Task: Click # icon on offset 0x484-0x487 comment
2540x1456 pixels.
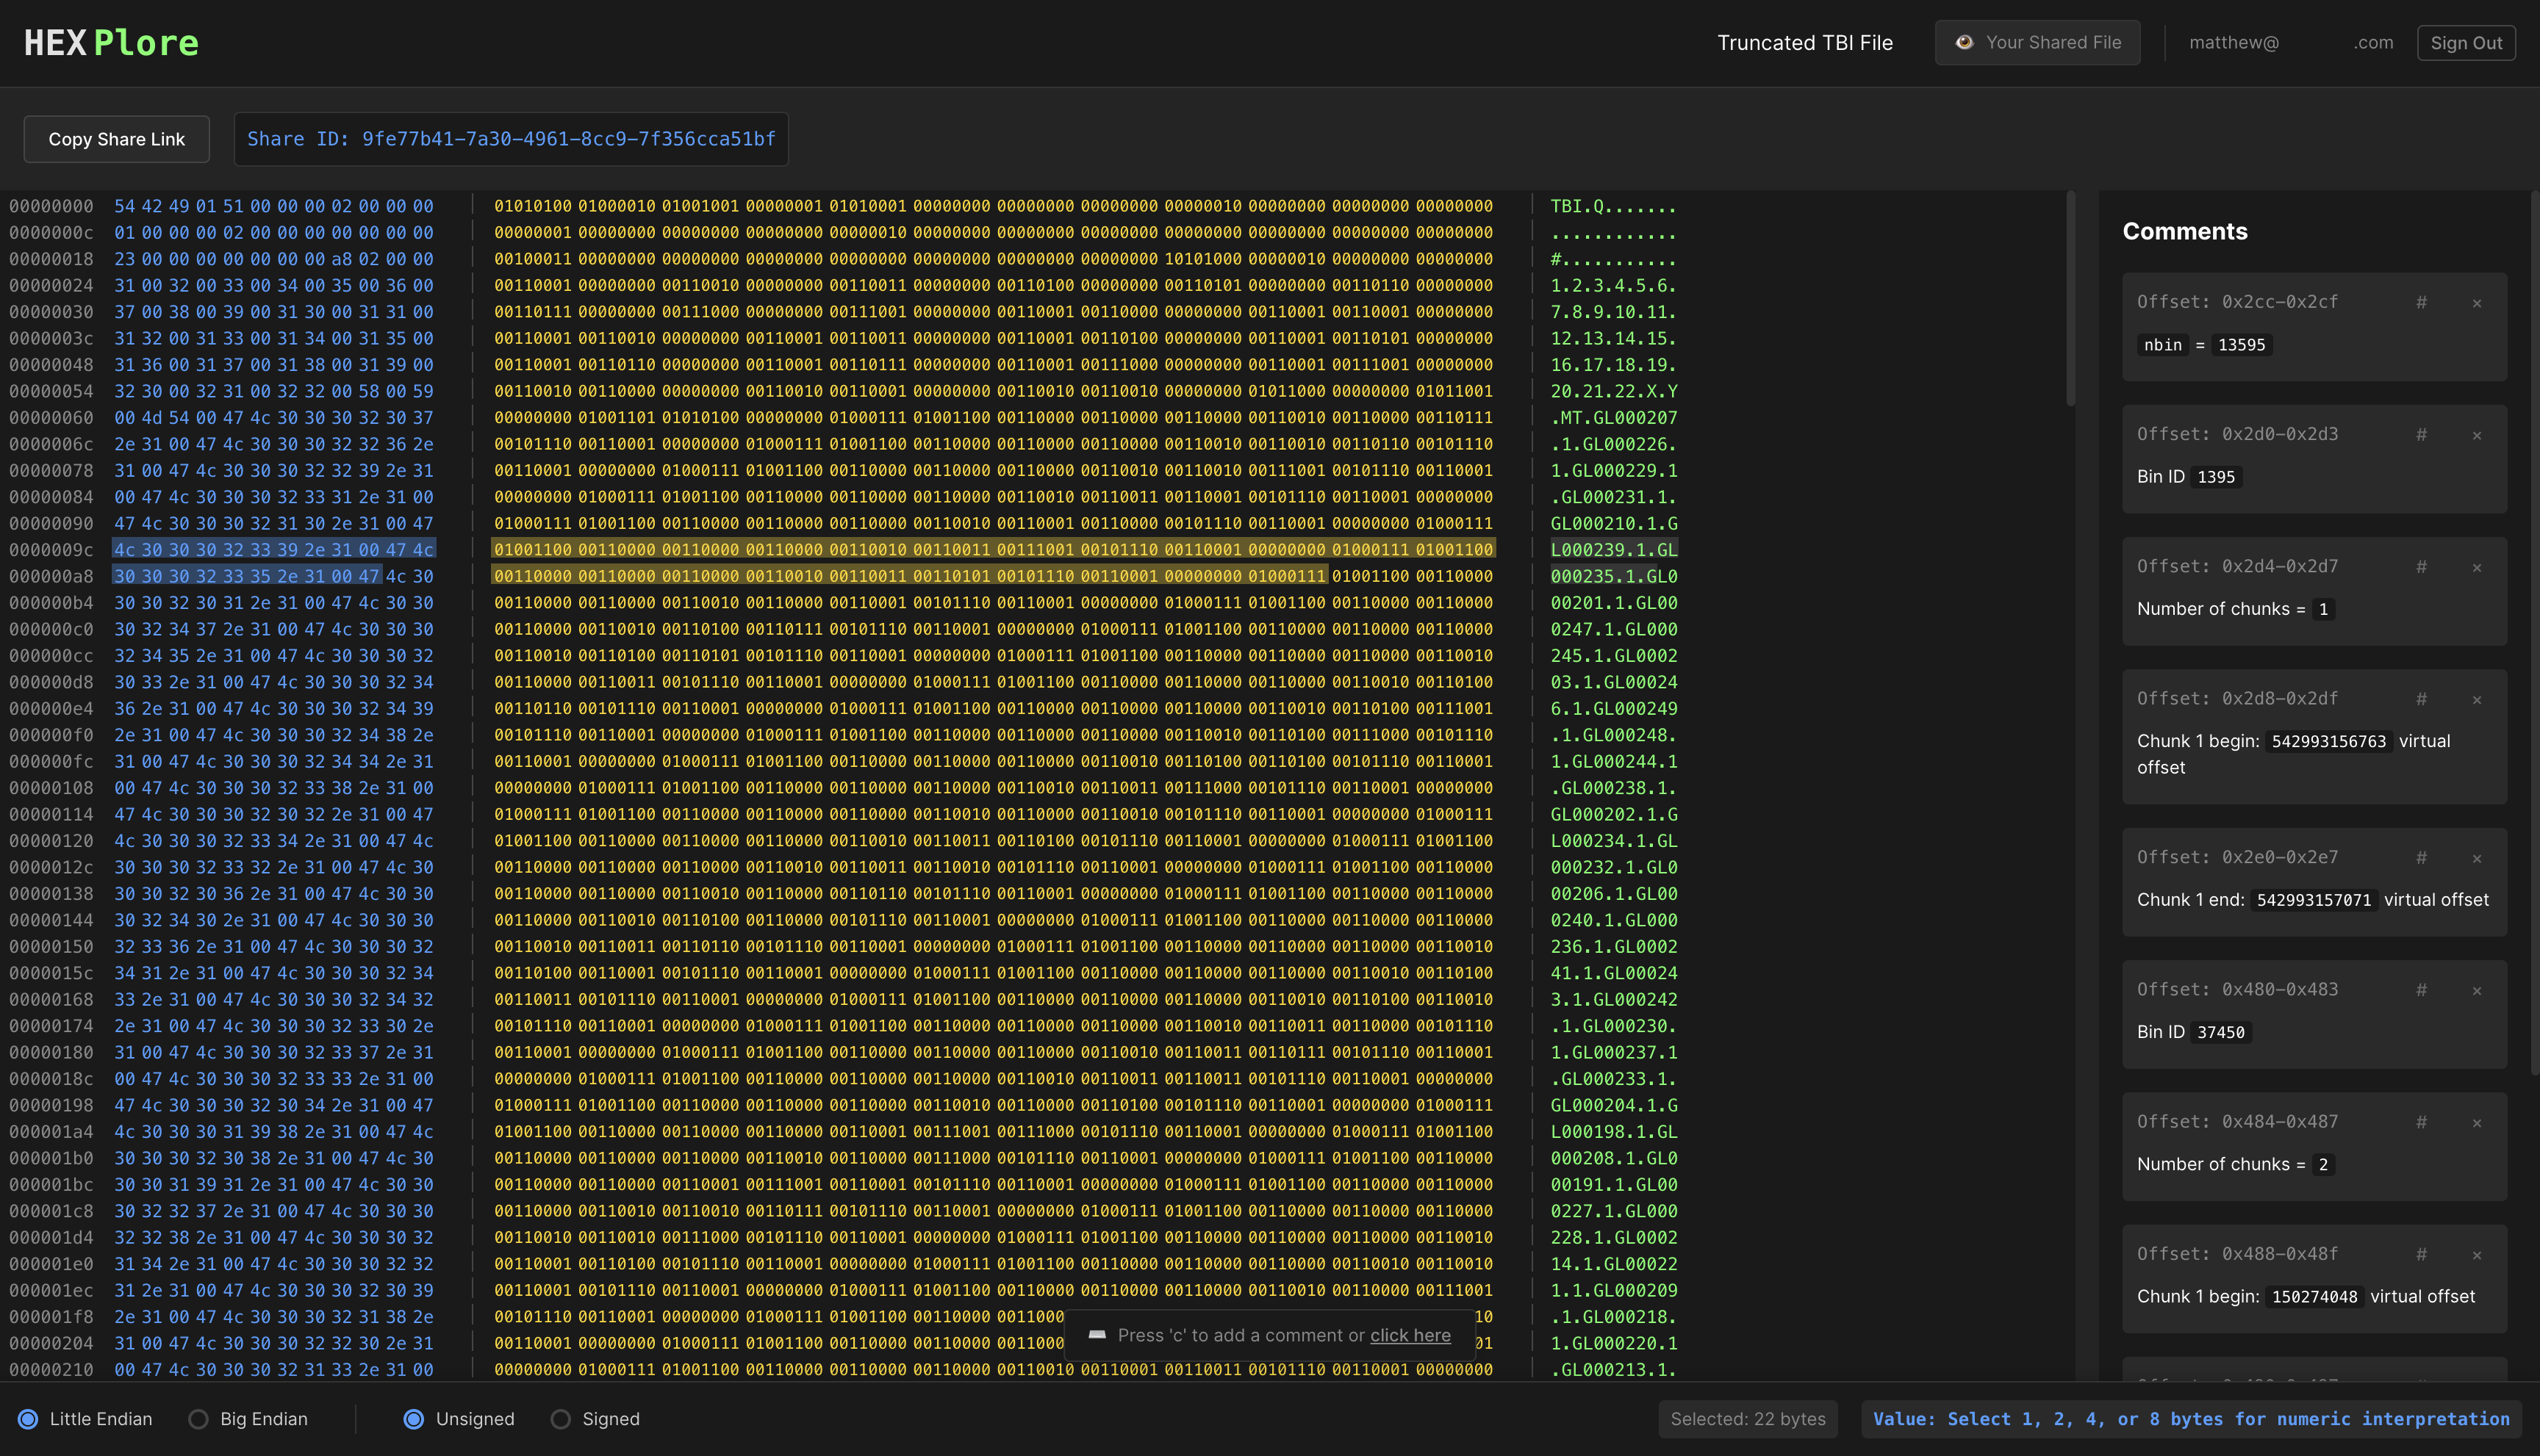Action: (x=2421, y=1121)
